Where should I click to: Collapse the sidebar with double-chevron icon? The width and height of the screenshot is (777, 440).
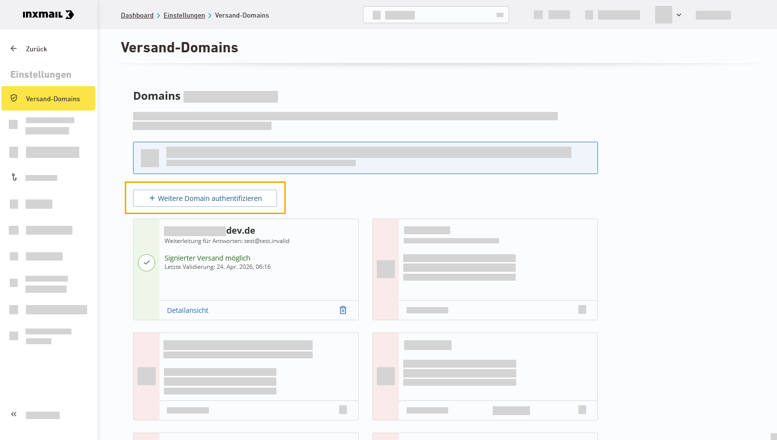click(x=14, y=415)
